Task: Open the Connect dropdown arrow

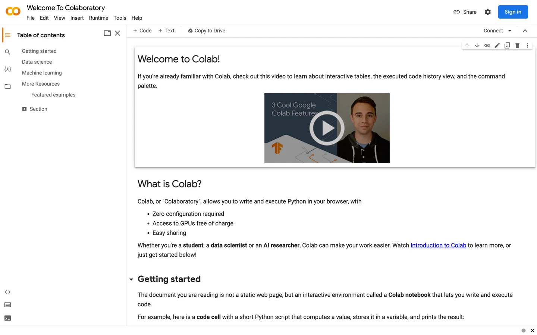Action: (x=510, y=31)
